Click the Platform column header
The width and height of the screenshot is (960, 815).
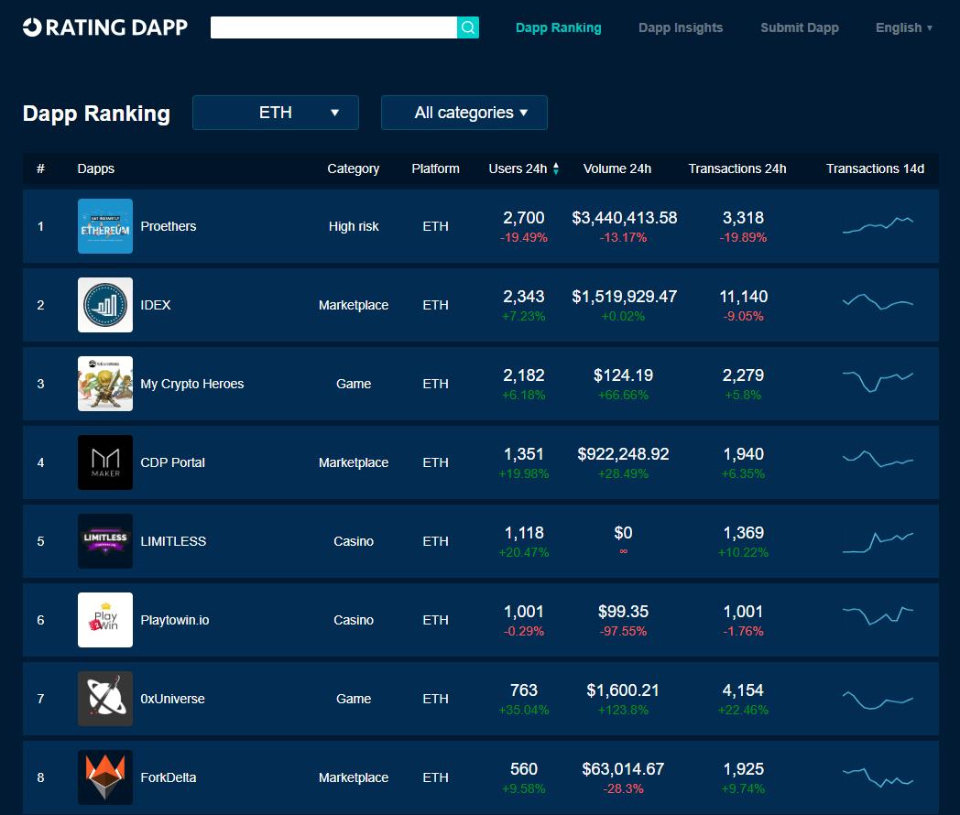pyautogui.click(x=435, y=168)
